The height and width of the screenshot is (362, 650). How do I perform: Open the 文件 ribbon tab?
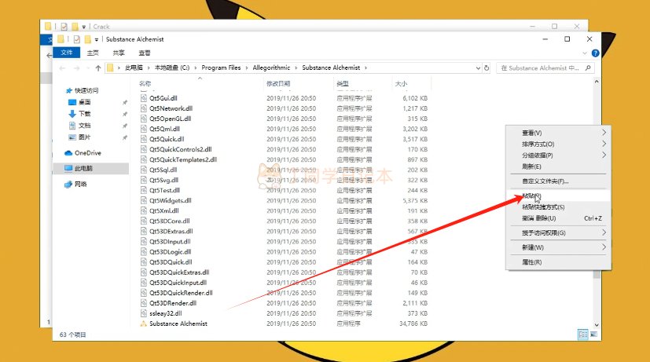point(66,53)
